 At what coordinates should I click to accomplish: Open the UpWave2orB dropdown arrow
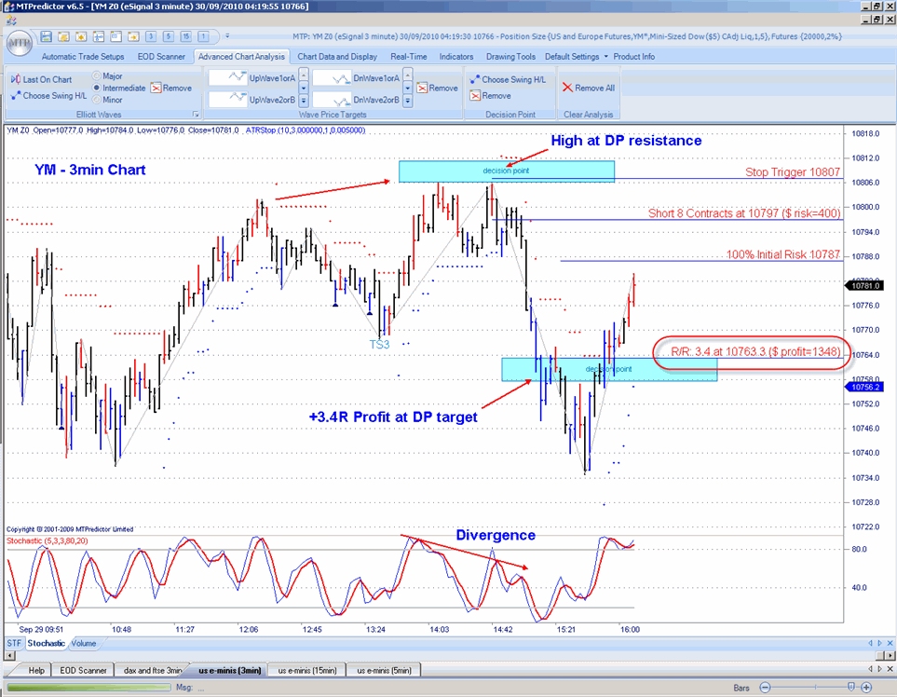(x=305, y=102)
